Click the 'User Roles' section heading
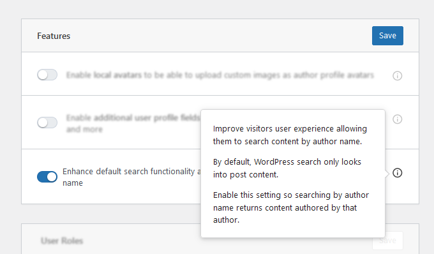Screen dimensions: 434x254 click(x=62, y=241)
